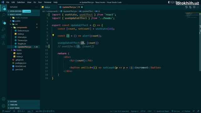Select the UpdateEffect.jsx editor tab
201x113 pixels.
71,7
